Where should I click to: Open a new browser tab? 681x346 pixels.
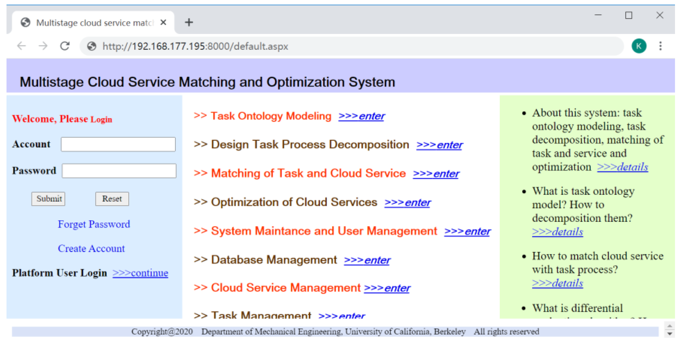pos(189,22)
